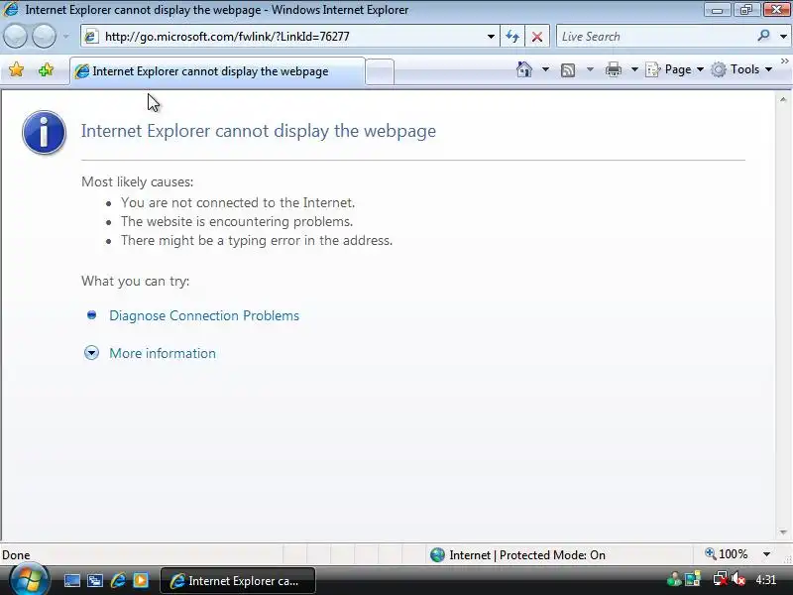Minimize the Internet Explorer window

pos(717,9)
